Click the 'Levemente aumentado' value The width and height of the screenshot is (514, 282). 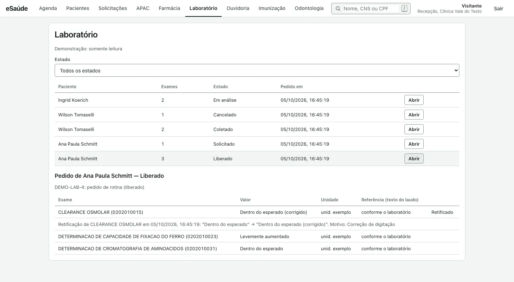coord(264,236)
